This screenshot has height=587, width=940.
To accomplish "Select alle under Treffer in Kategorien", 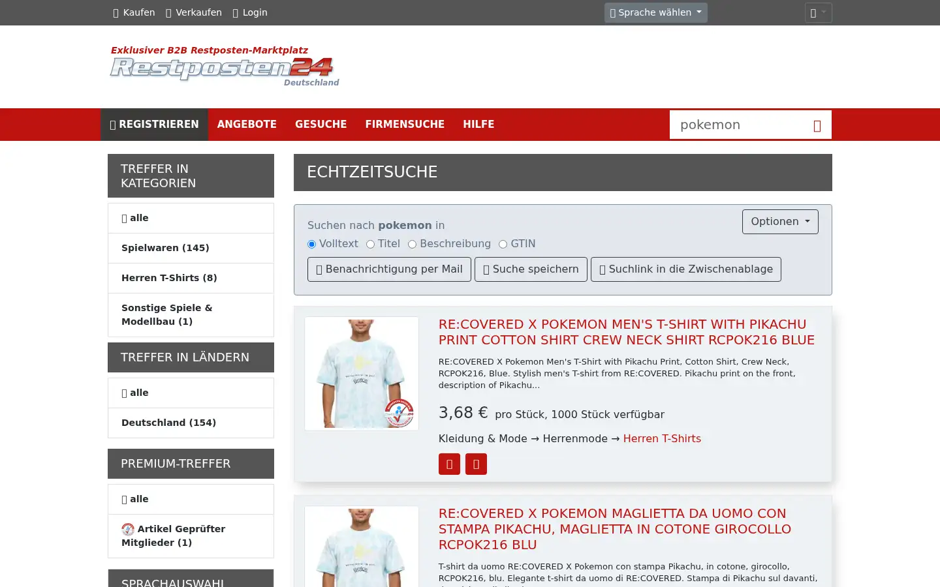I will coord(191,218).
